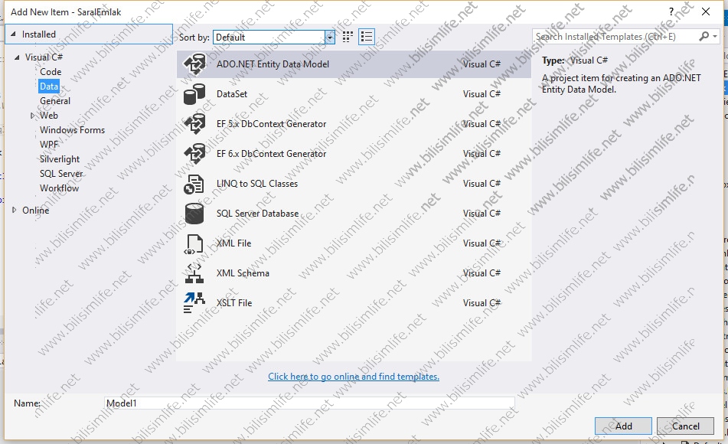Image resolution: width=728 pixels, height=444 pixels.
Task: Select the Data category
Action: coord(49,86)
